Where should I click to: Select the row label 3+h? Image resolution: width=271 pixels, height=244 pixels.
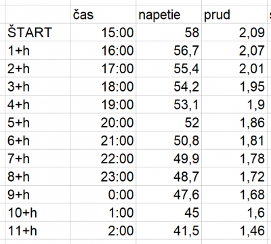(38, 87)
